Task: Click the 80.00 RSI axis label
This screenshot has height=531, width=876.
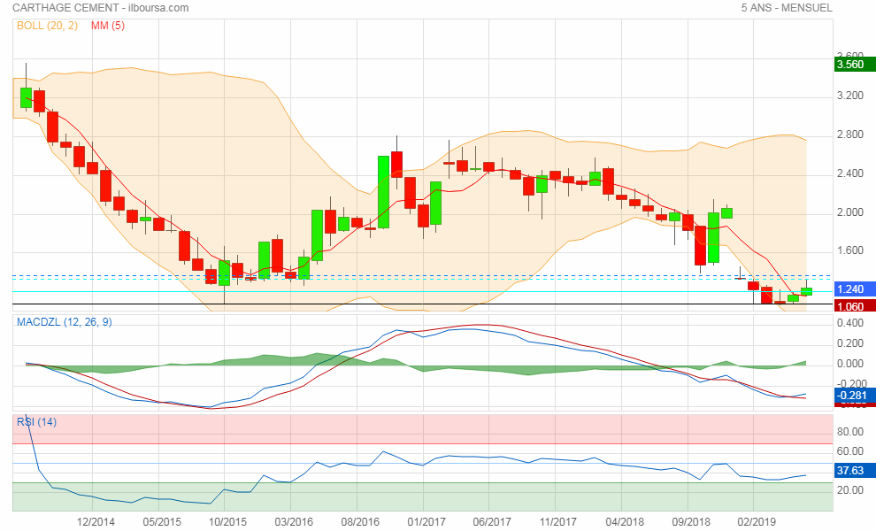Action: point(850,432)
